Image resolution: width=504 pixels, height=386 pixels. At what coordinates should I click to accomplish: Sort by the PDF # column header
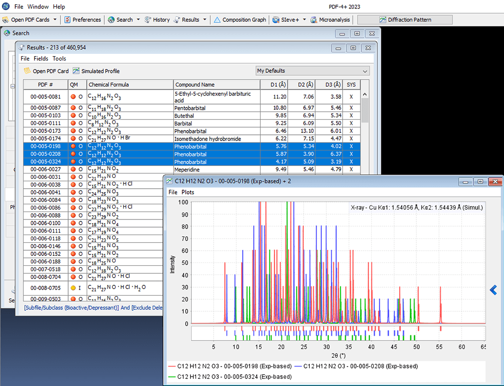point(45,84)
